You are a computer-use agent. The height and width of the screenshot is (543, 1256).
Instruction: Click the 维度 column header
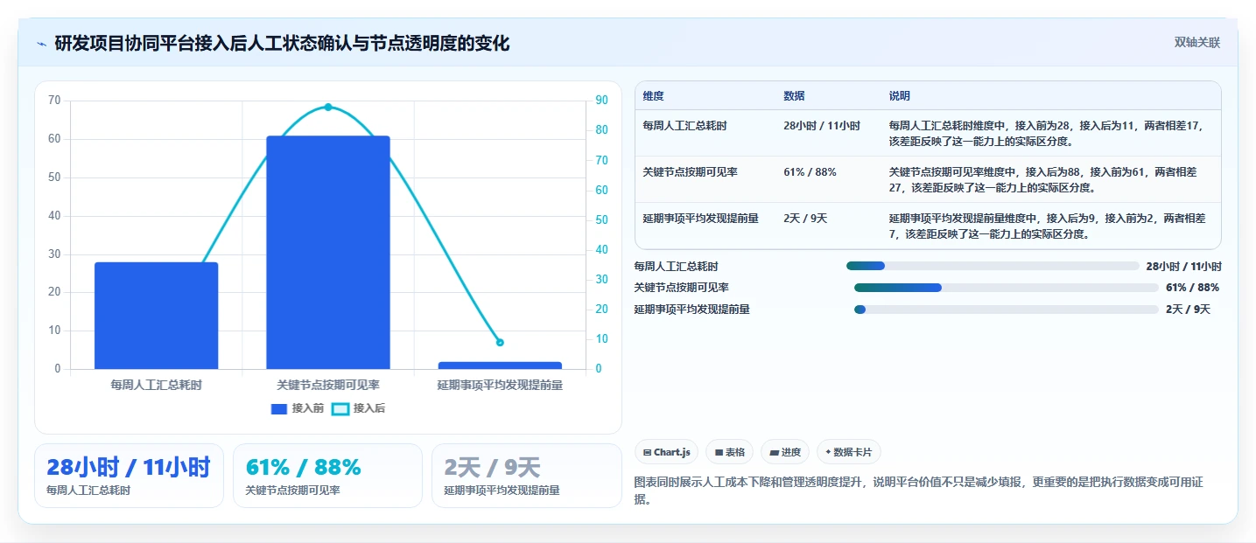click(x=653, y=96)
